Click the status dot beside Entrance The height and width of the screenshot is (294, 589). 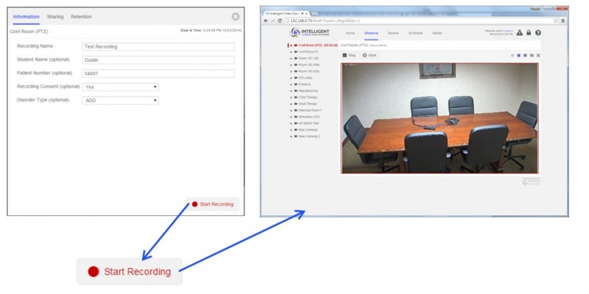click(x=291, y=85)
